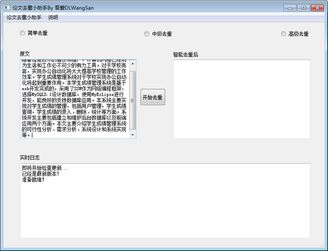Choose the 中级去重 option
Screen dimensions: 328x251
(147, 33)
